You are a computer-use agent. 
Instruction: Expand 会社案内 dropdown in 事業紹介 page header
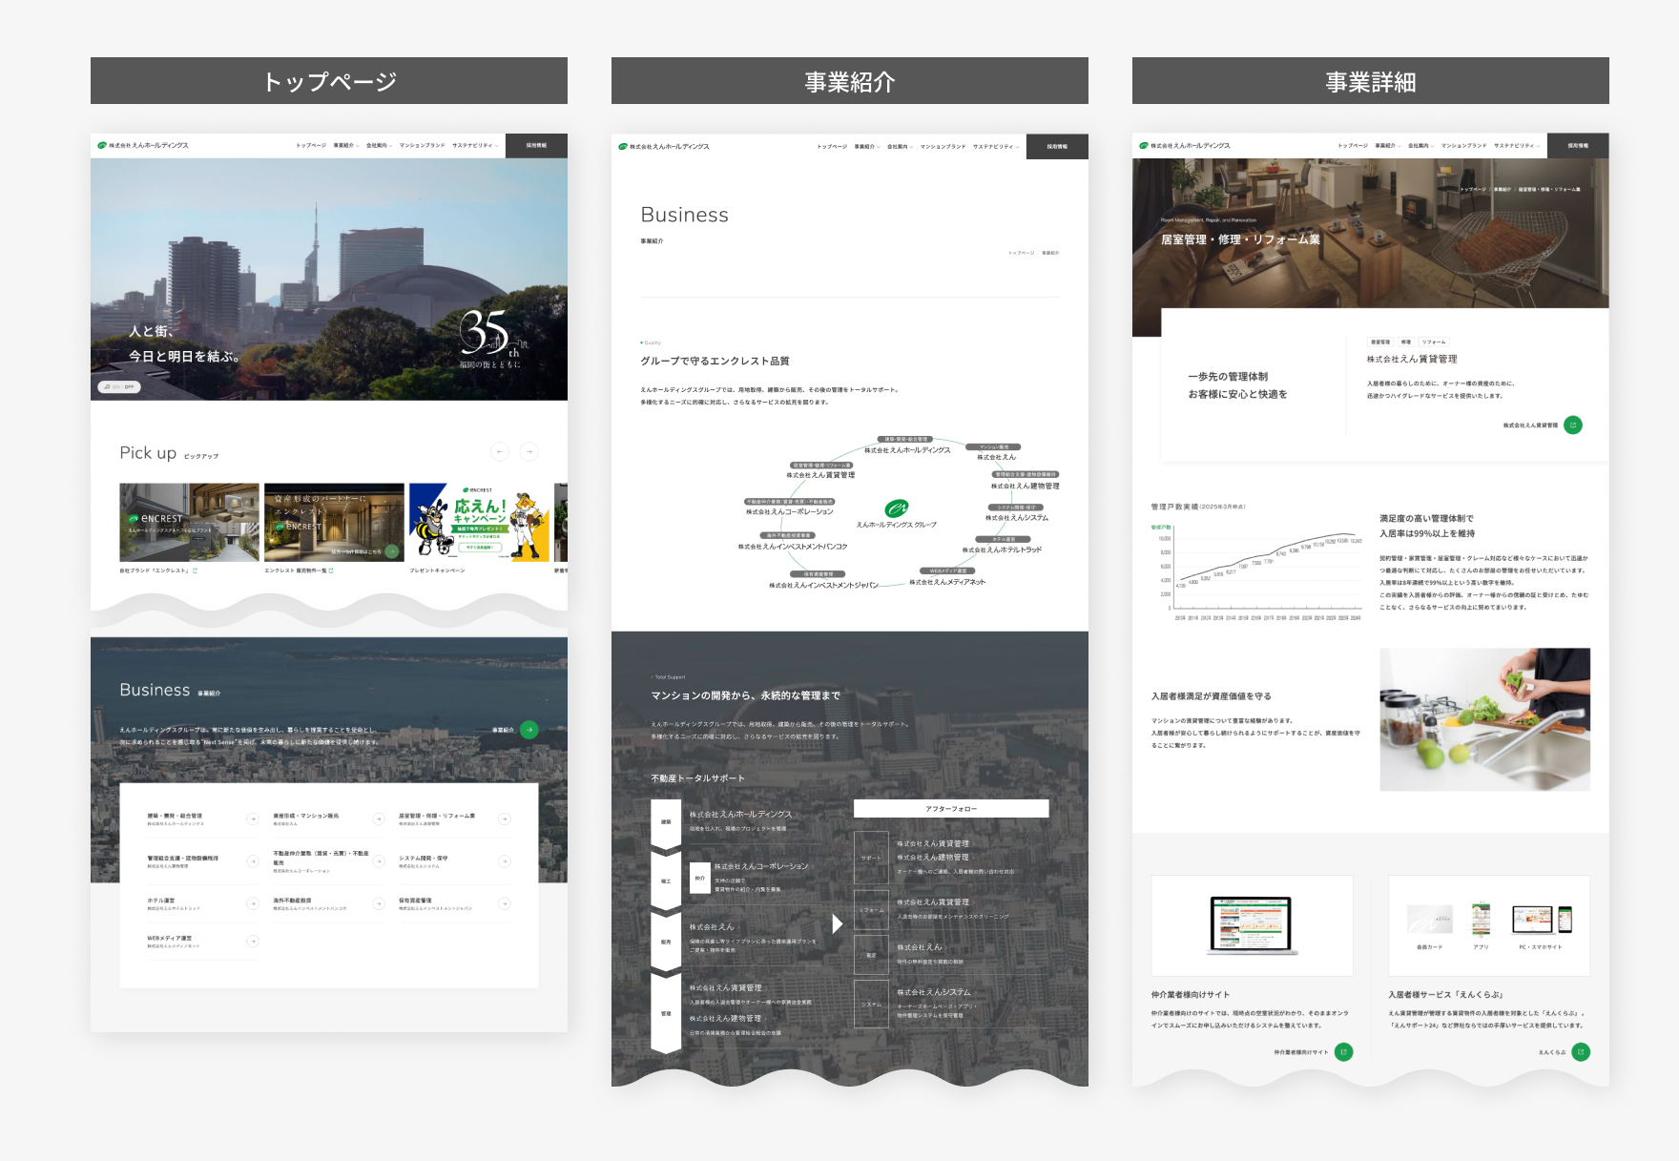point(900,146)
